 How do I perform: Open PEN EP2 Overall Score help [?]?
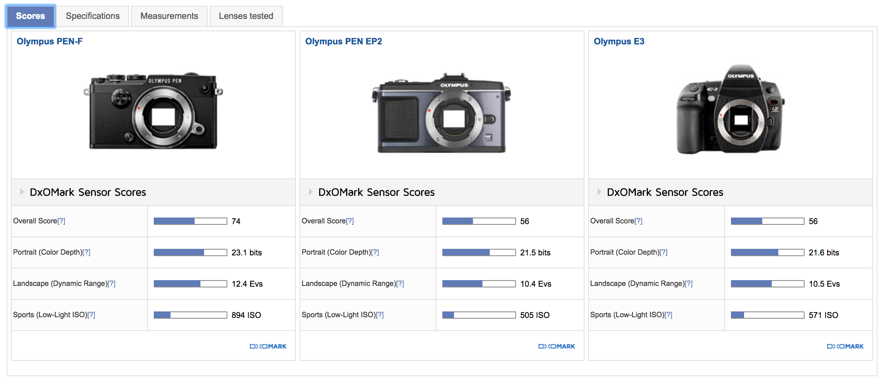[350, 221]
